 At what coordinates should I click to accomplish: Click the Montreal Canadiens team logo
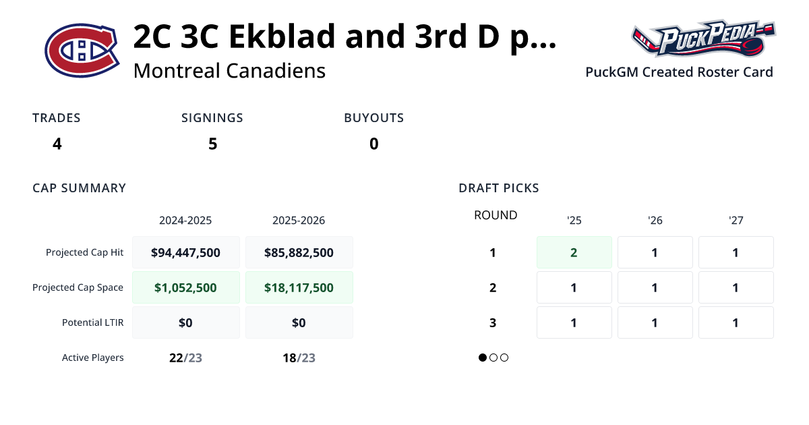(80, 46)
